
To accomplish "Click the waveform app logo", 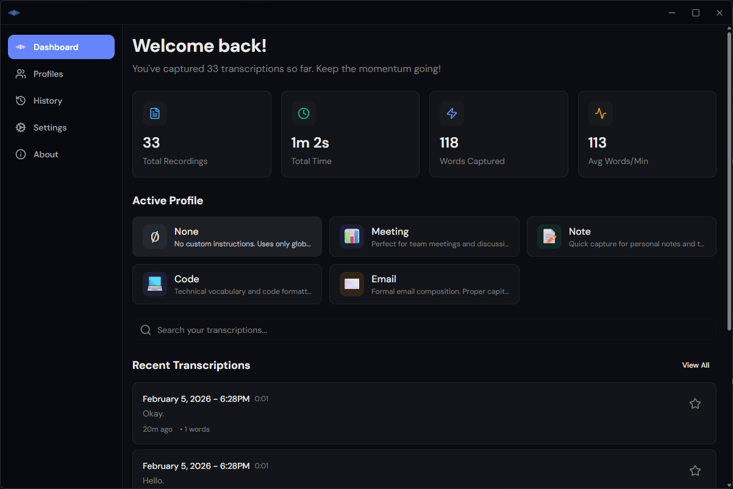I will click(13, 12).
